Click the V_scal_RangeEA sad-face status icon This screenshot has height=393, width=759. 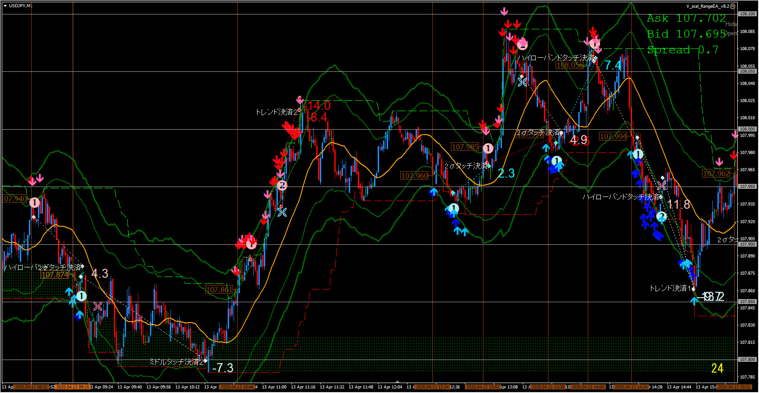pos(733,6)
